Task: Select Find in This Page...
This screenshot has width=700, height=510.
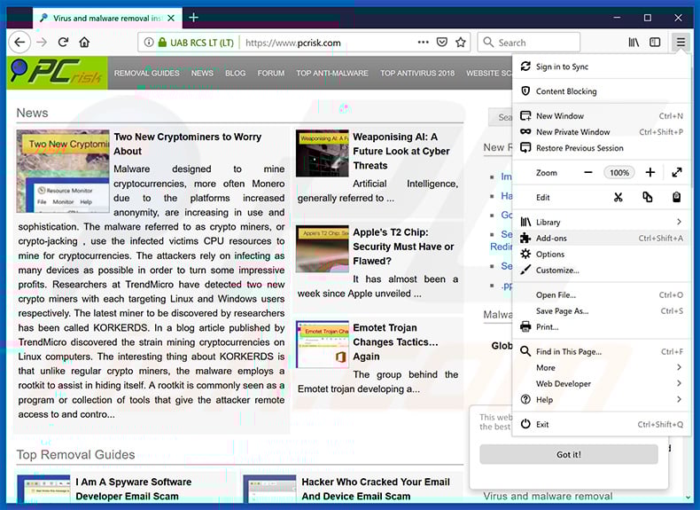Action: (x=601, y=352)
